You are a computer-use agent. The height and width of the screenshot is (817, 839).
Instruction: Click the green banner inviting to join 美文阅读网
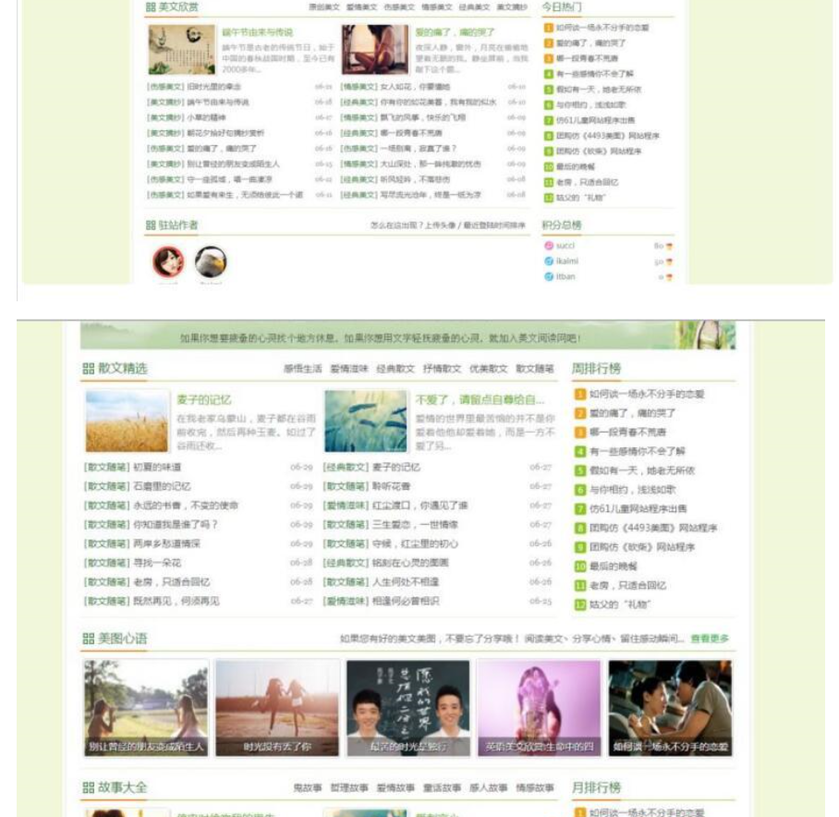[407, 336]
